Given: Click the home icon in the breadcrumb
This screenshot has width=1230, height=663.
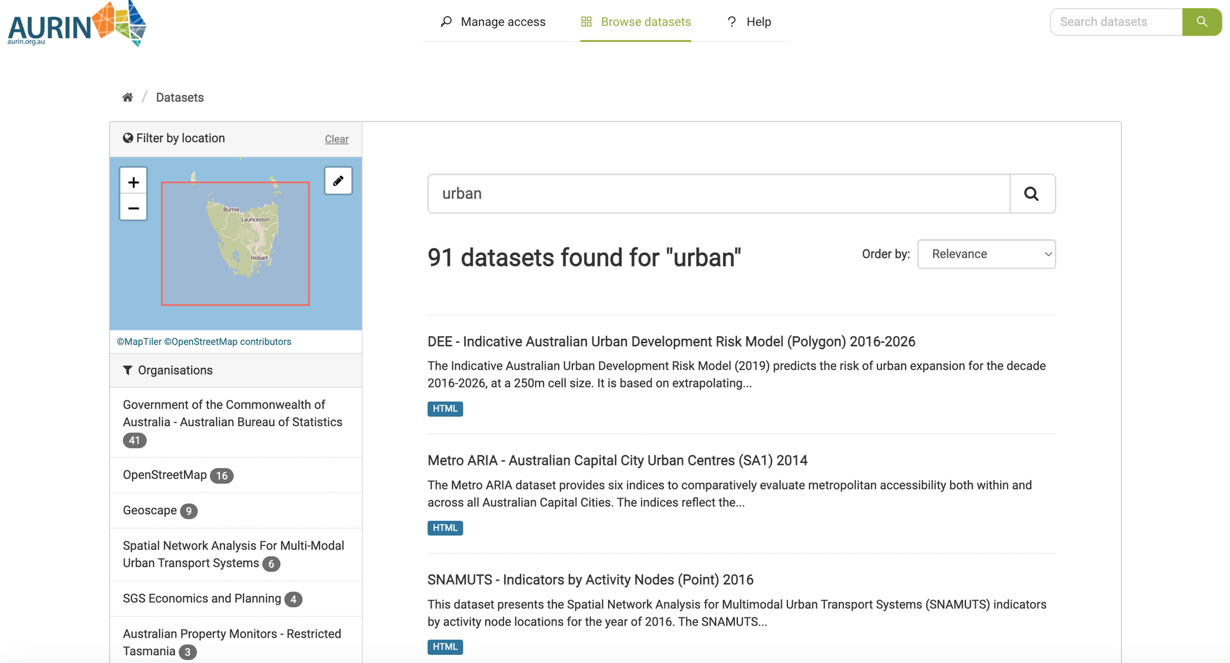Looking at the screenshot, I should (127, 96).
